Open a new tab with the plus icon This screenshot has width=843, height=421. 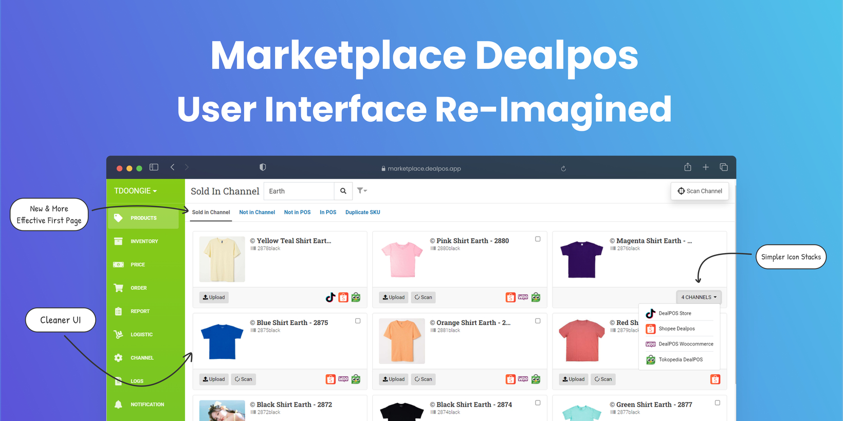[x=706, y=167]
